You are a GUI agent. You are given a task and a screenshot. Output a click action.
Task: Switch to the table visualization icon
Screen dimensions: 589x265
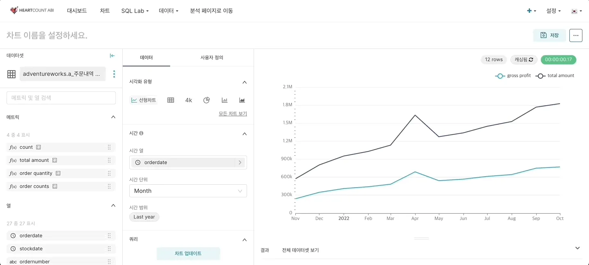tap(171, 100)
